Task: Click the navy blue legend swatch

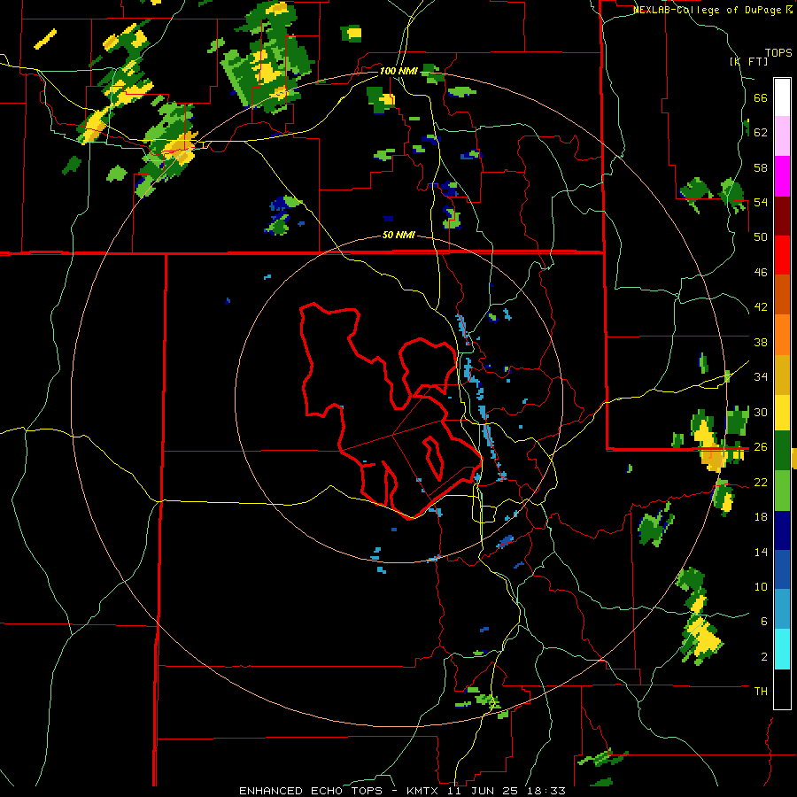Action: 782,530
